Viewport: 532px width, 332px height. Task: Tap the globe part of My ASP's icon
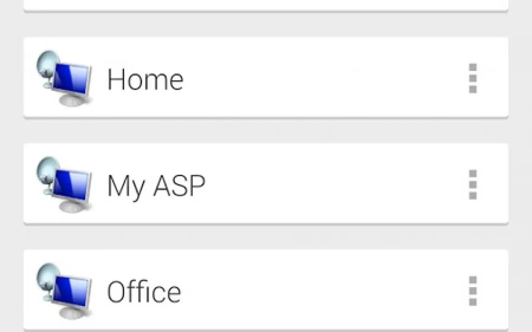pyautogui.click(x=47, y=170)
